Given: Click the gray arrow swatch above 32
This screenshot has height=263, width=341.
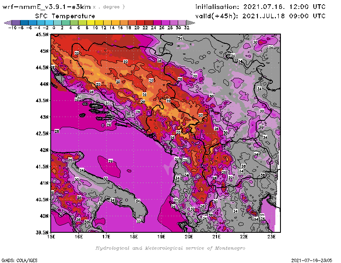Looking at the screenshot, I should click(191, 23).
